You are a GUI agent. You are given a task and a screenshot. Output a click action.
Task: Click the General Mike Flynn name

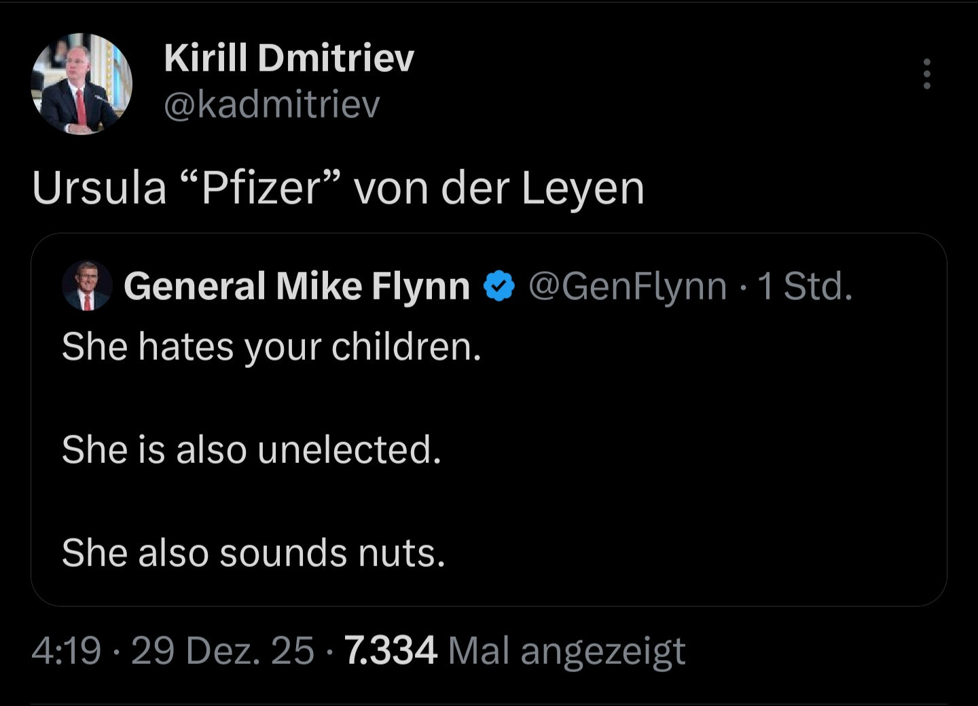click(297, 286)
